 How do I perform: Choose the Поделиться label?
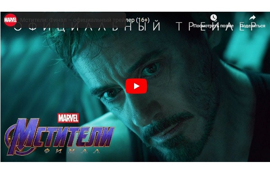pos(252,26)
